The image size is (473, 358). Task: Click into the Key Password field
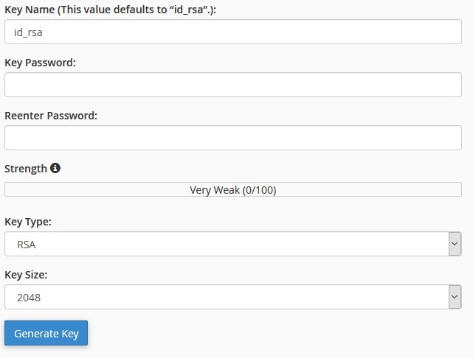tap(233, 85)
